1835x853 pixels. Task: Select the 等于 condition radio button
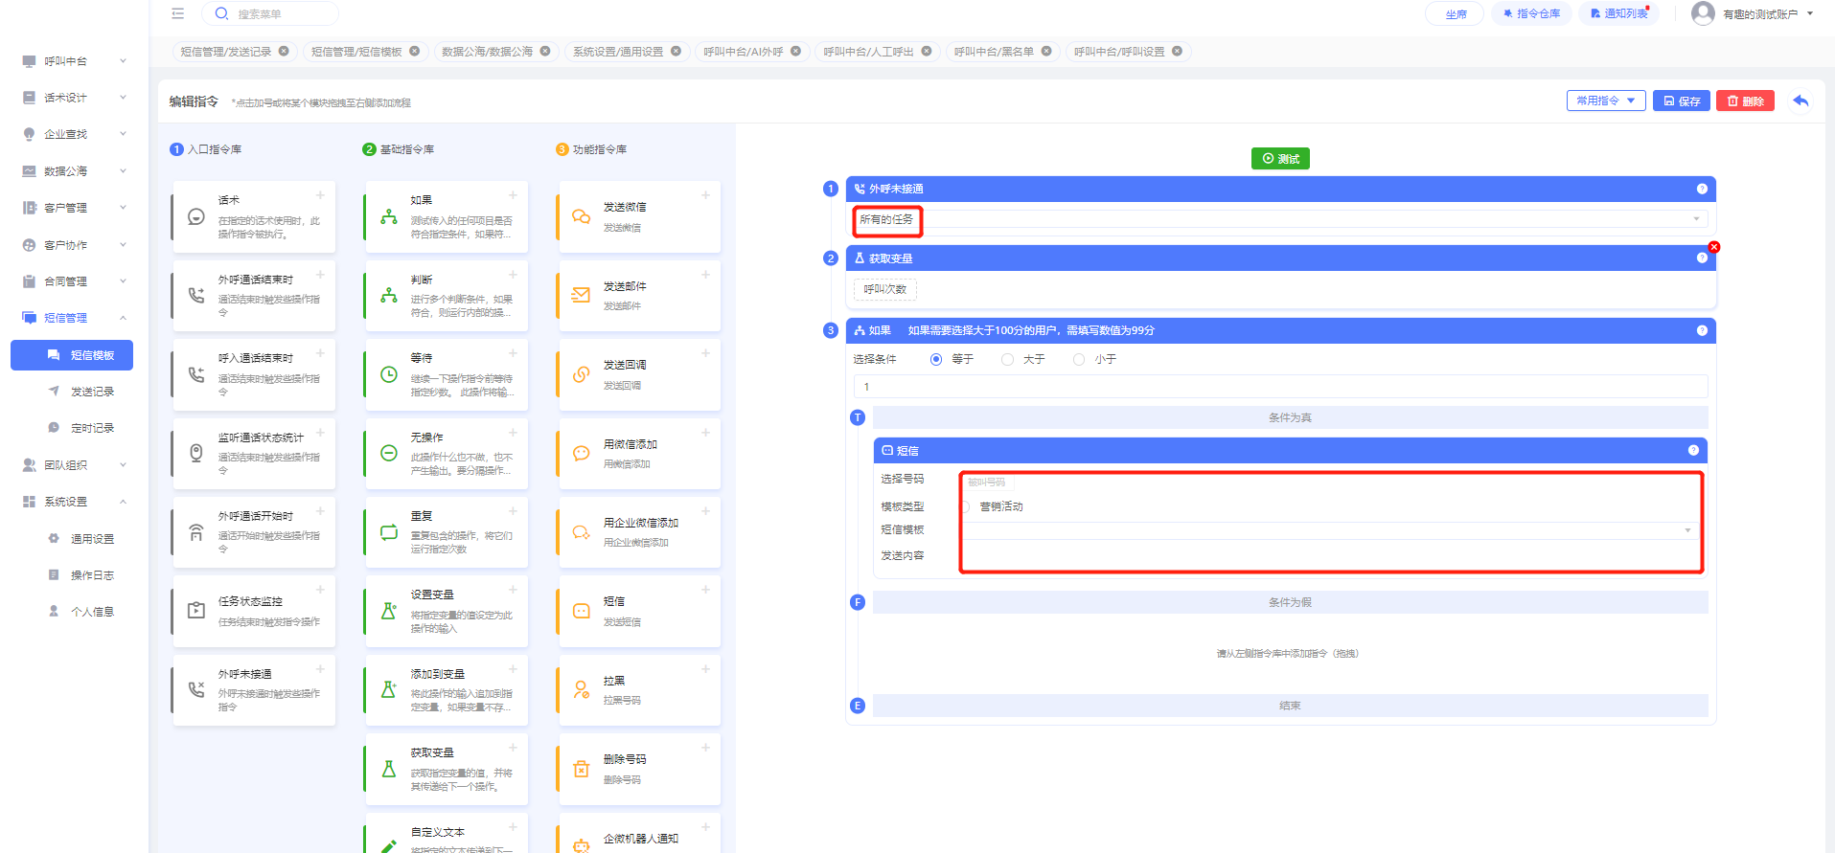[936, 359]
